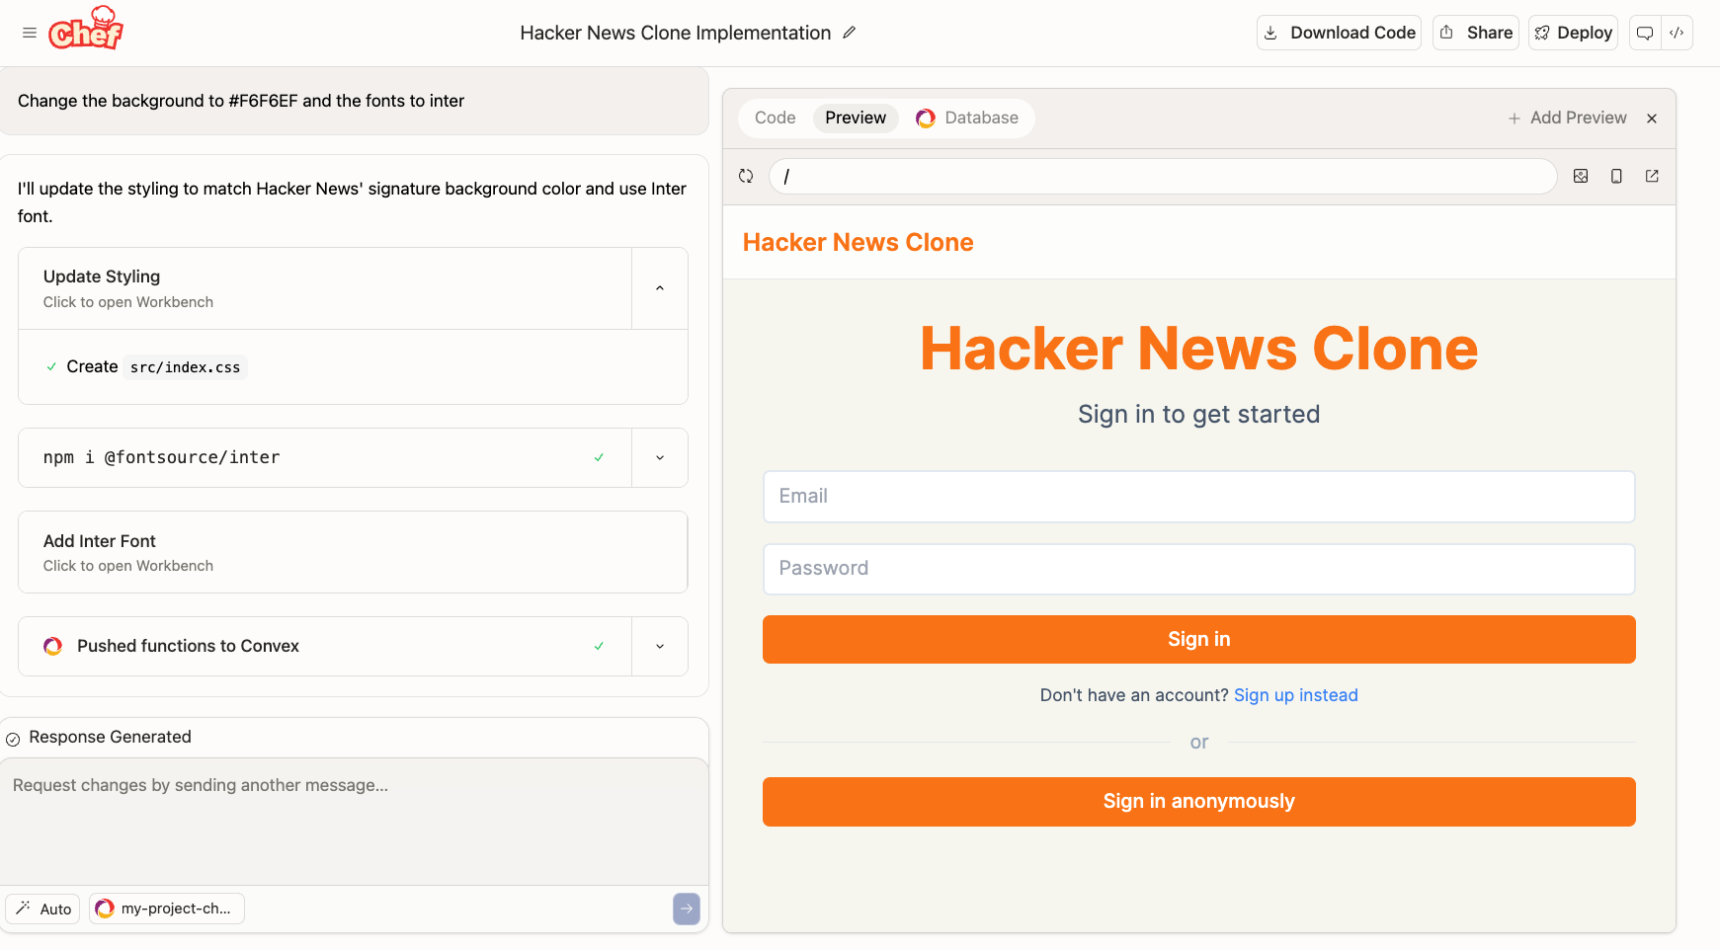The image size is (1720, 950).
Task: Click the user message about background color
Action: pyautogui.click(x=241, y=101)
